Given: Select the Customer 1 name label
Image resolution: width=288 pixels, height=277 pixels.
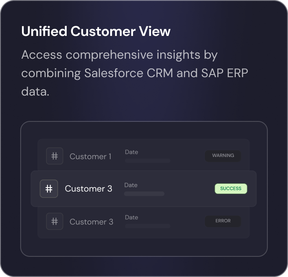Looking at the screenshot, I should (90, 156).
